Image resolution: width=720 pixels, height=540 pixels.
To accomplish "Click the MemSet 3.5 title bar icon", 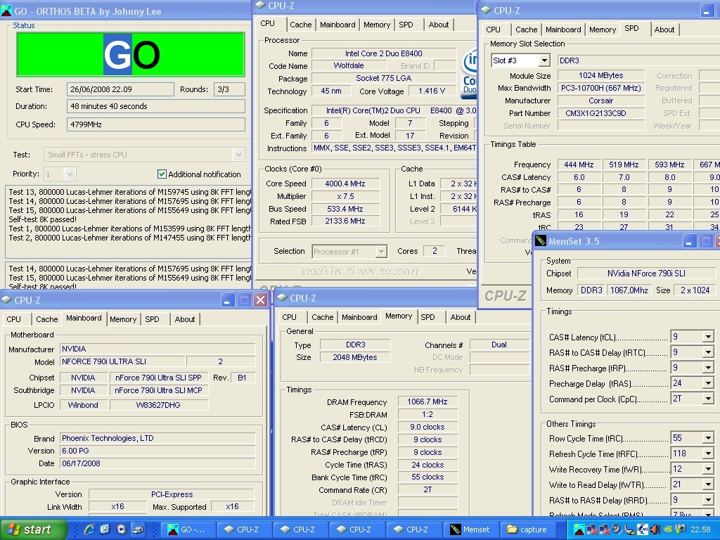I will point(541,241).
